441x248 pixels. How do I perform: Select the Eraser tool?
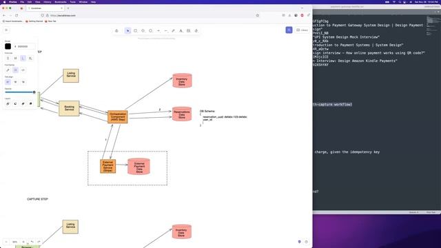196,30
